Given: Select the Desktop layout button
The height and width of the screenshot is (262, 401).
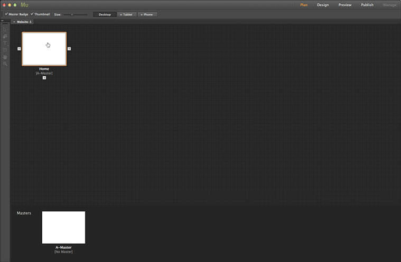Looking at the screenshot, I should pos(105,15).
